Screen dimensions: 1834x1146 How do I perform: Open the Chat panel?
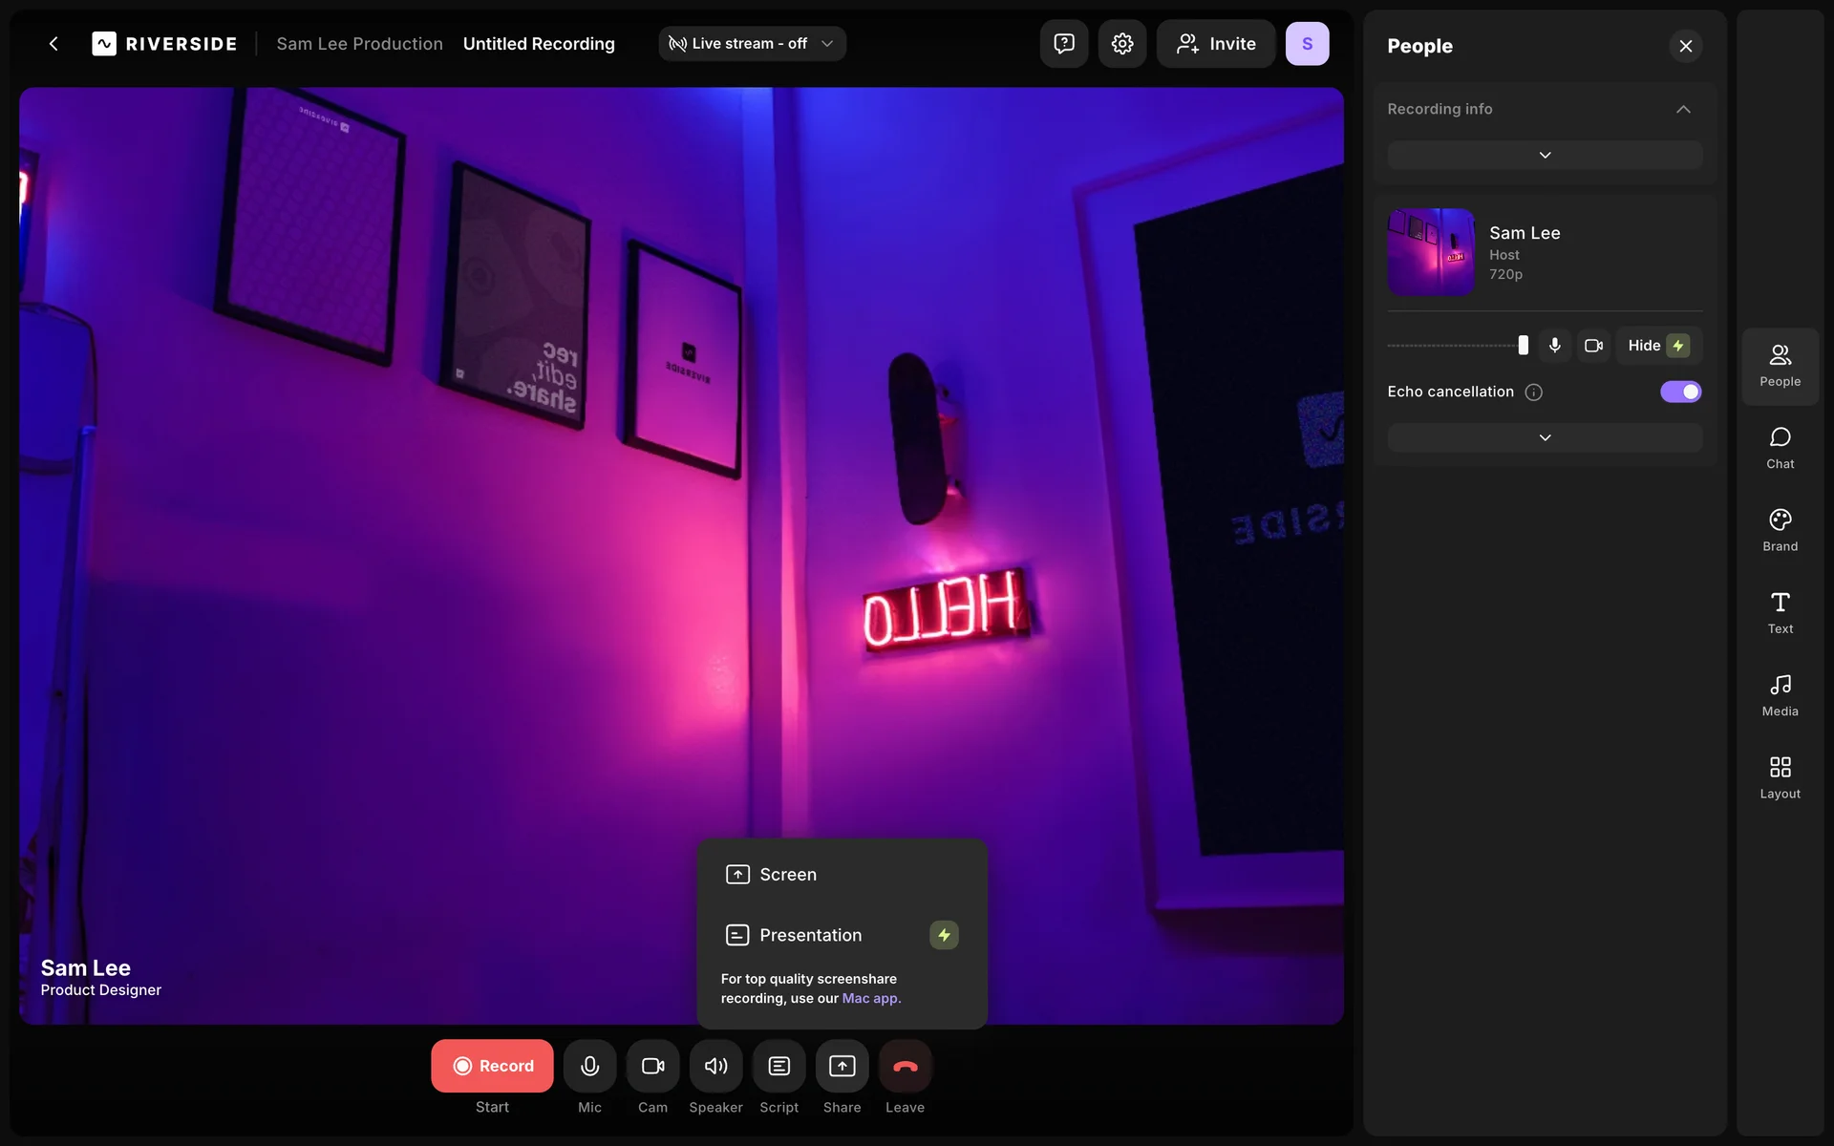pyautogui.click(x=1780, y=447)
